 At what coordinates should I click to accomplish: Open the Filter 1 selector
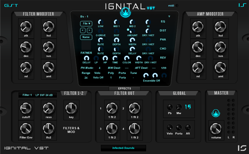click(x=27, y=95)
